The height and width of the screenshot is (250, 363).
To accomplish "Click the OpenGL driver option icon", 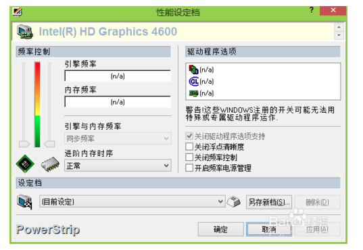I will (194, 82).
